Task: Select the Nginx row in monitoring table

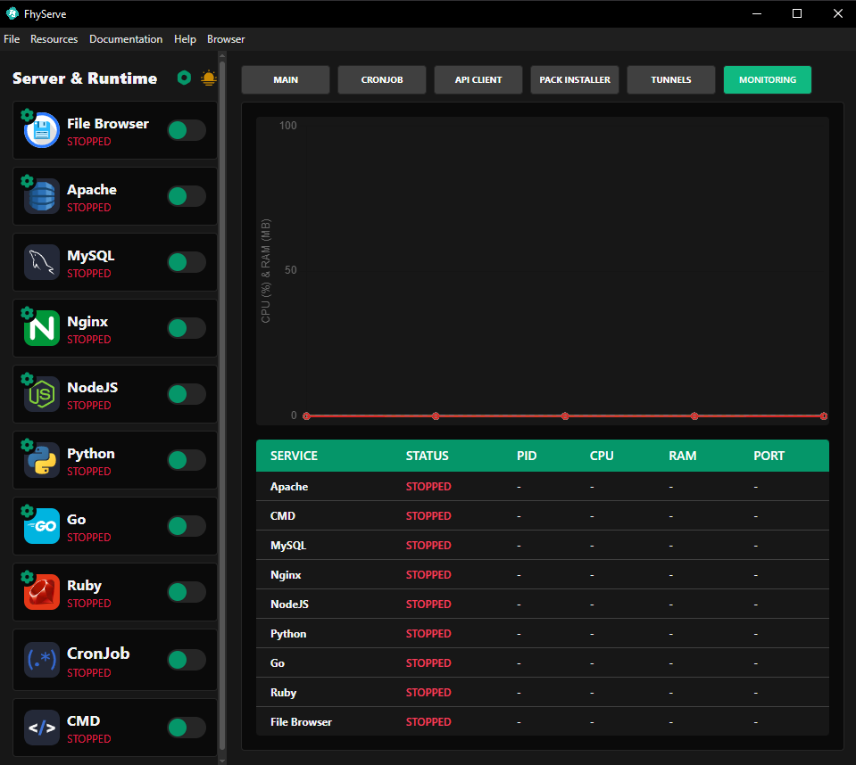Action: tap(543, 575)
